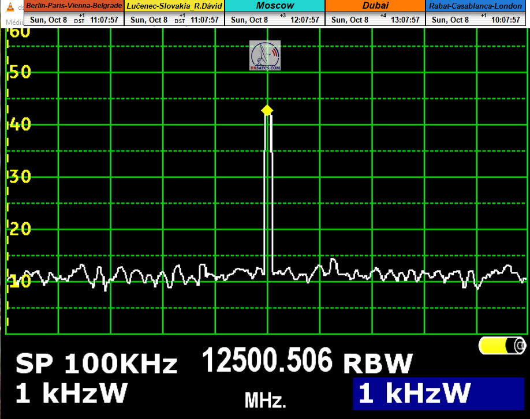
Task: Open the Berlin-Paris-Vienna-Belgrade clock tab
Action: click(74, 6)
